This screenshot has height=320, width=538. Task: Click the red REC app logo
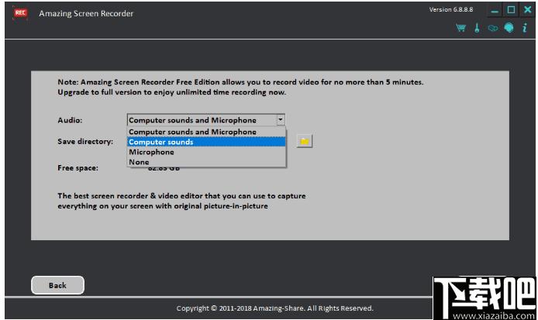point(20,13)
